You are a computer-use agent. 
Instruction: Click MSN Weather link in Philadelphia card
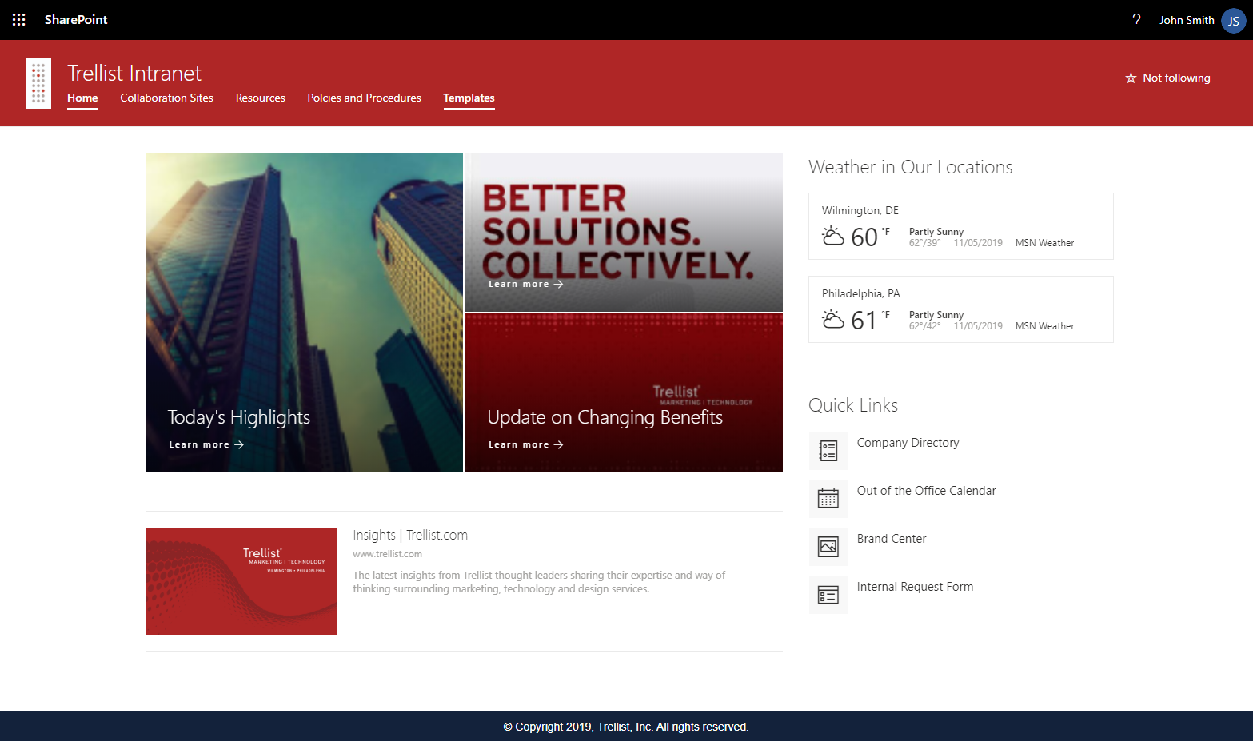tap(1044, 326)
